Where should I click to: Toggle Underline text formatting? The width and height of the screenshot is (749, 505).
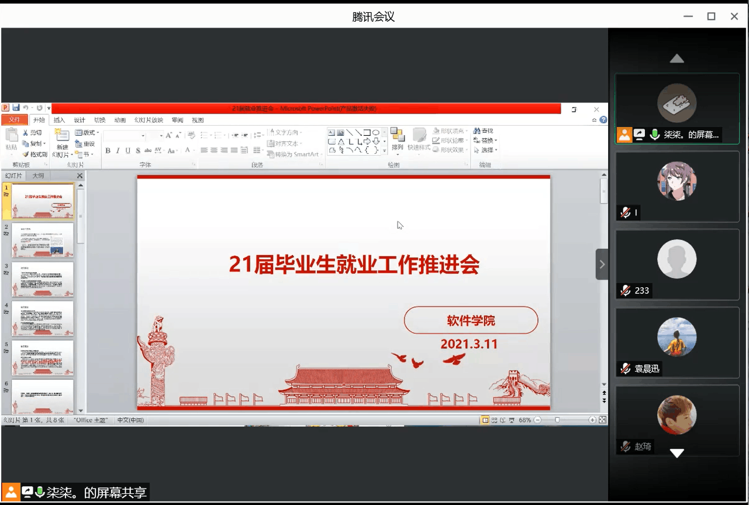127,151
